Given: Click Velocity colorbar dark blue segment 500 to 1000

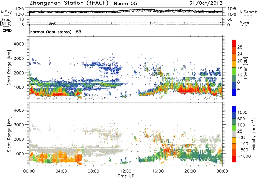Looking at the screenshot, I should pyautogui.click(x=234, y=115).
